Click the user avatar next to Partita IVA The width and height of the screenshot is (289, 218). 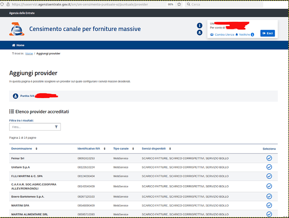pyautogui.click(x=16, y=96)
